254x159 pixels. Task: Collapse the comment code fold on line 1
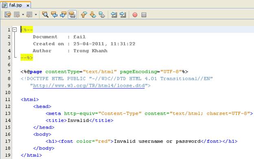coord(15,30)
